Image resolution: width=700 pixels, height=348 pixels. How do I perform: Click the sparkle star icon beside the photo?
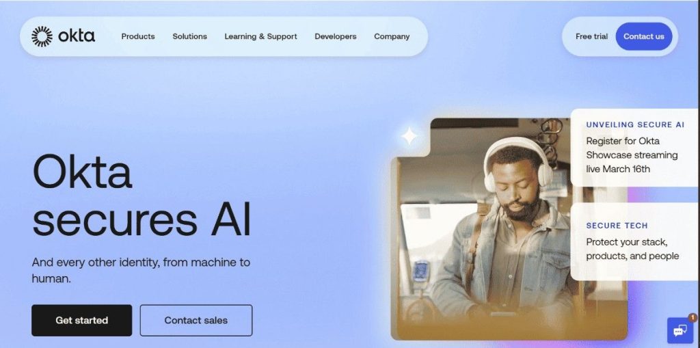click(409, 136)
